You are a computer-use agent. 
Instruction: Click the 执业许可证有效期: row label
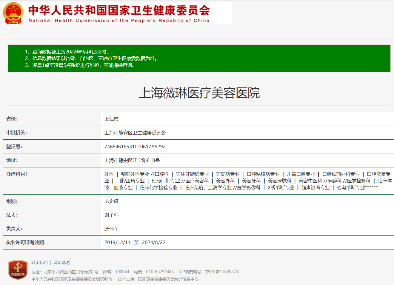pyautogui.click(x=26, y=242)
